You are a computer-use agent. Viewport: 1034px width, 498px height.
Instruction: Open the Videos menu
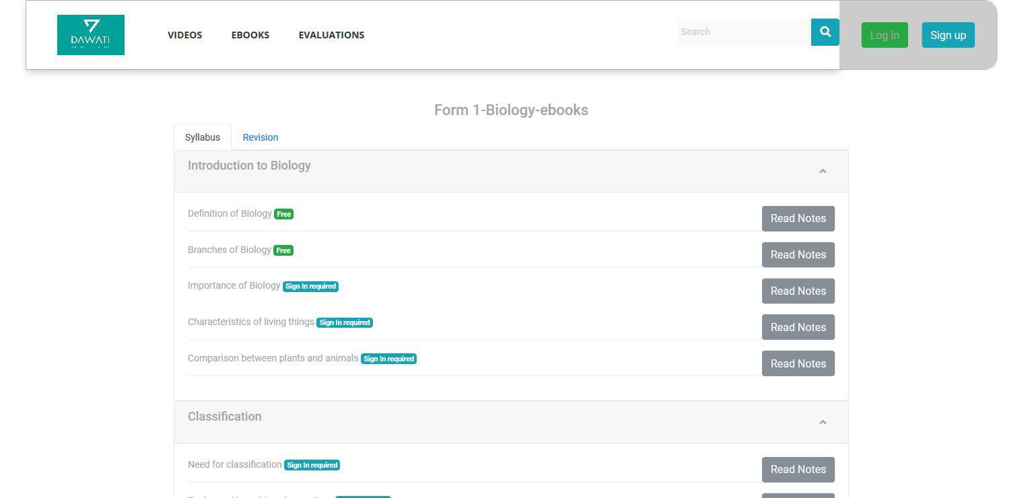184,35
